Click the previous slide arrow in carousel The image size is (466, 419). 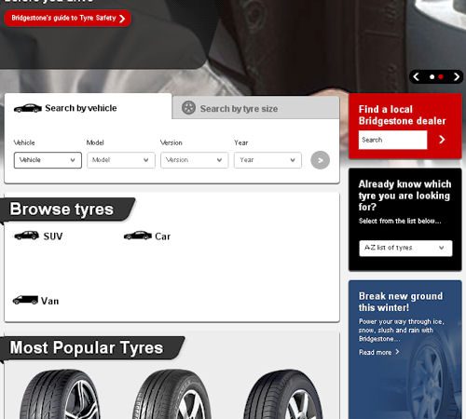417,77
